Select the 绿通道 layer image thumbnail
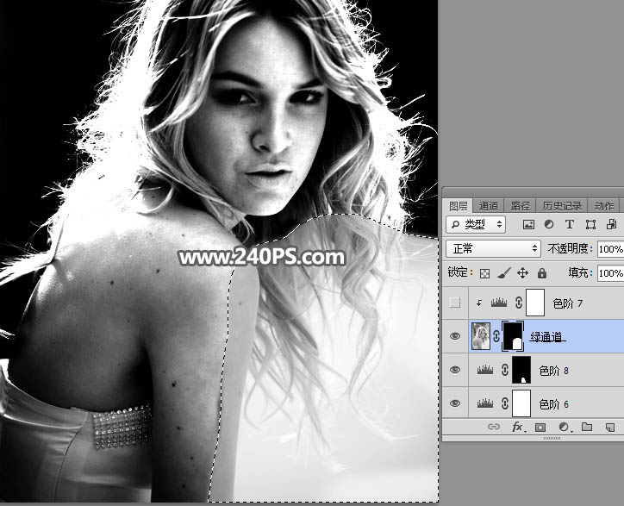The height and width of the screenshot is (506, 624). [x=481, y=336]
